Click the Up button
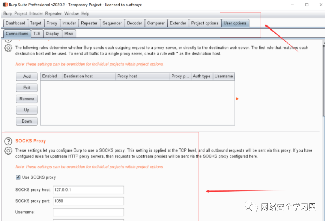Viewport: 327px width, 221px height. point(27,110)
